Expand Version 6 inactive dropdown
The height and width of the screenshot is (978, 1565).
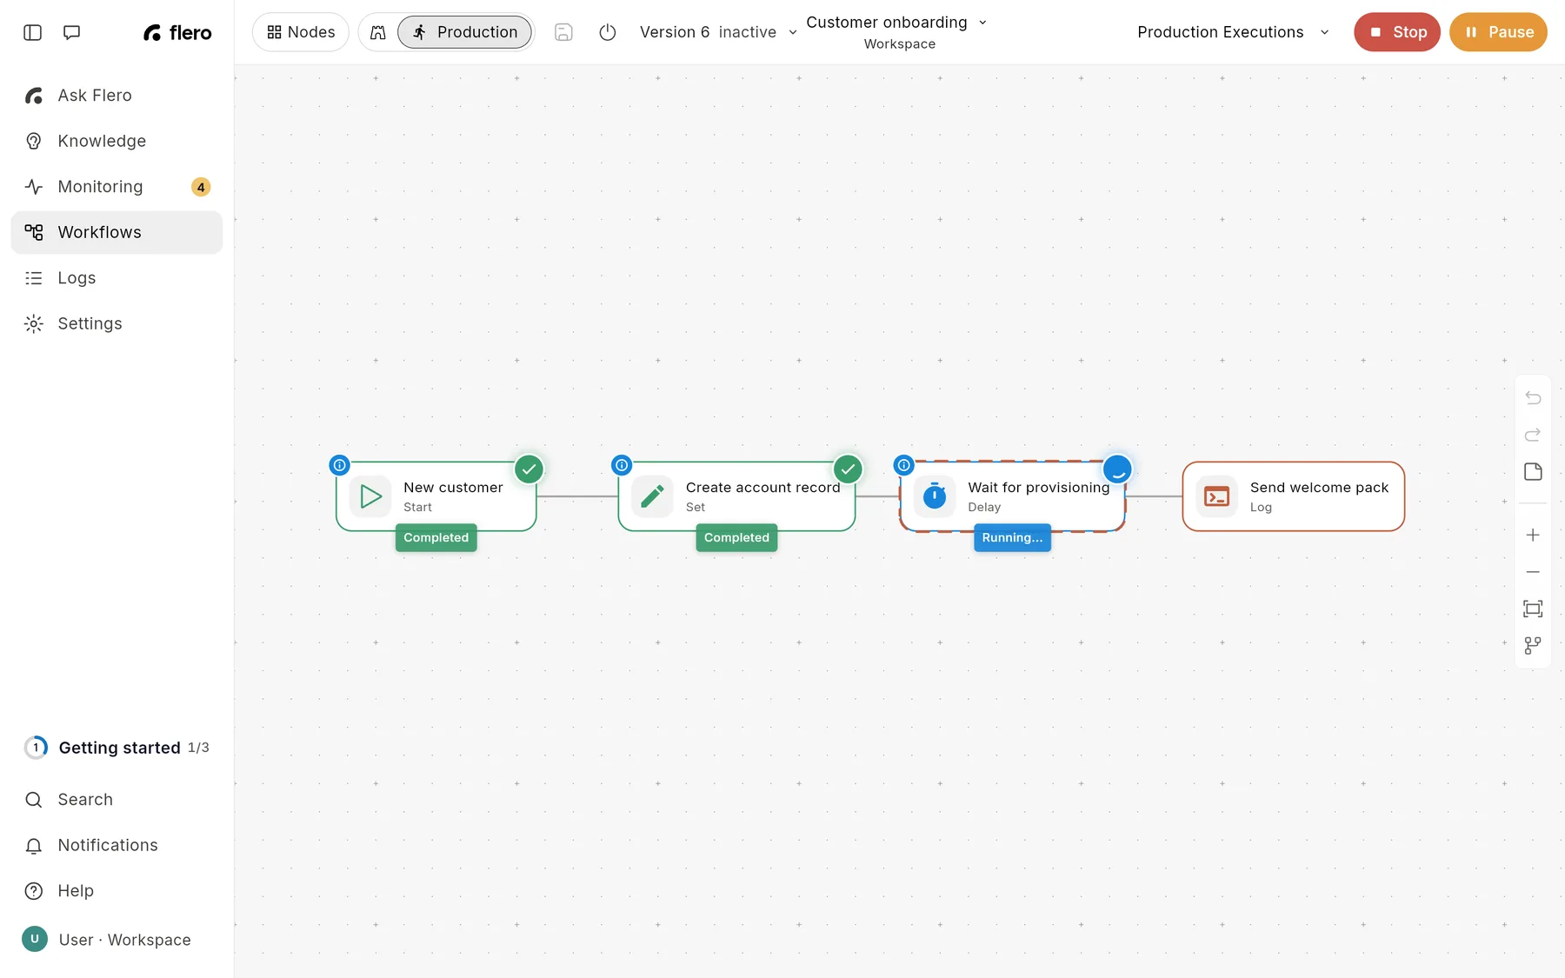pyautogui.click(x=718, y=32)
